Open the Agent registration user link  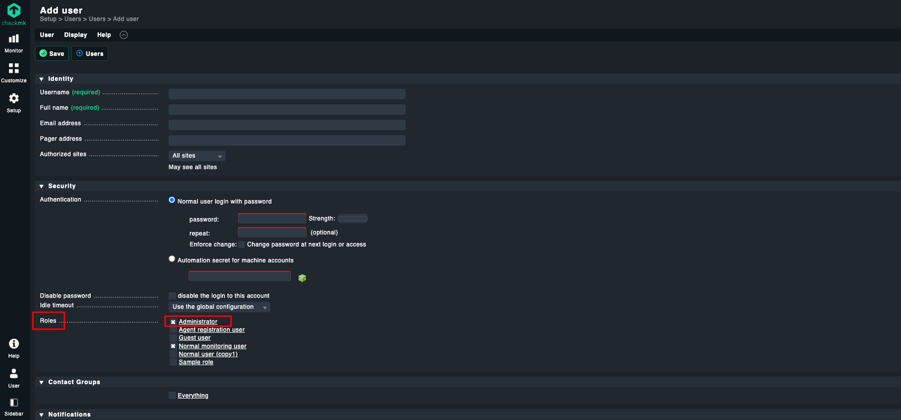point(212,330)
